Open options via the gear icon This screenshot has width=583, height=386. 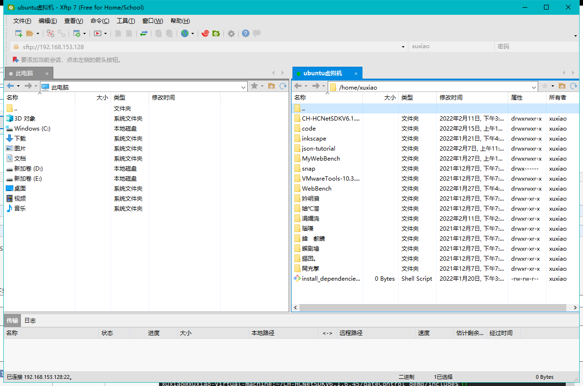point(231,33)
